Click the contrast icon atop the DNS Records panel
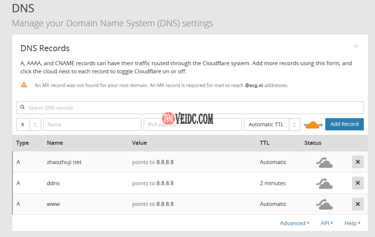 [x=356, y=46]
